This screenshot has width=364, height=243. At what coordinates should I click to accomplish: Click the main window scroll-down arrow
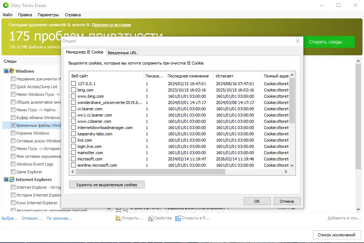358,209
